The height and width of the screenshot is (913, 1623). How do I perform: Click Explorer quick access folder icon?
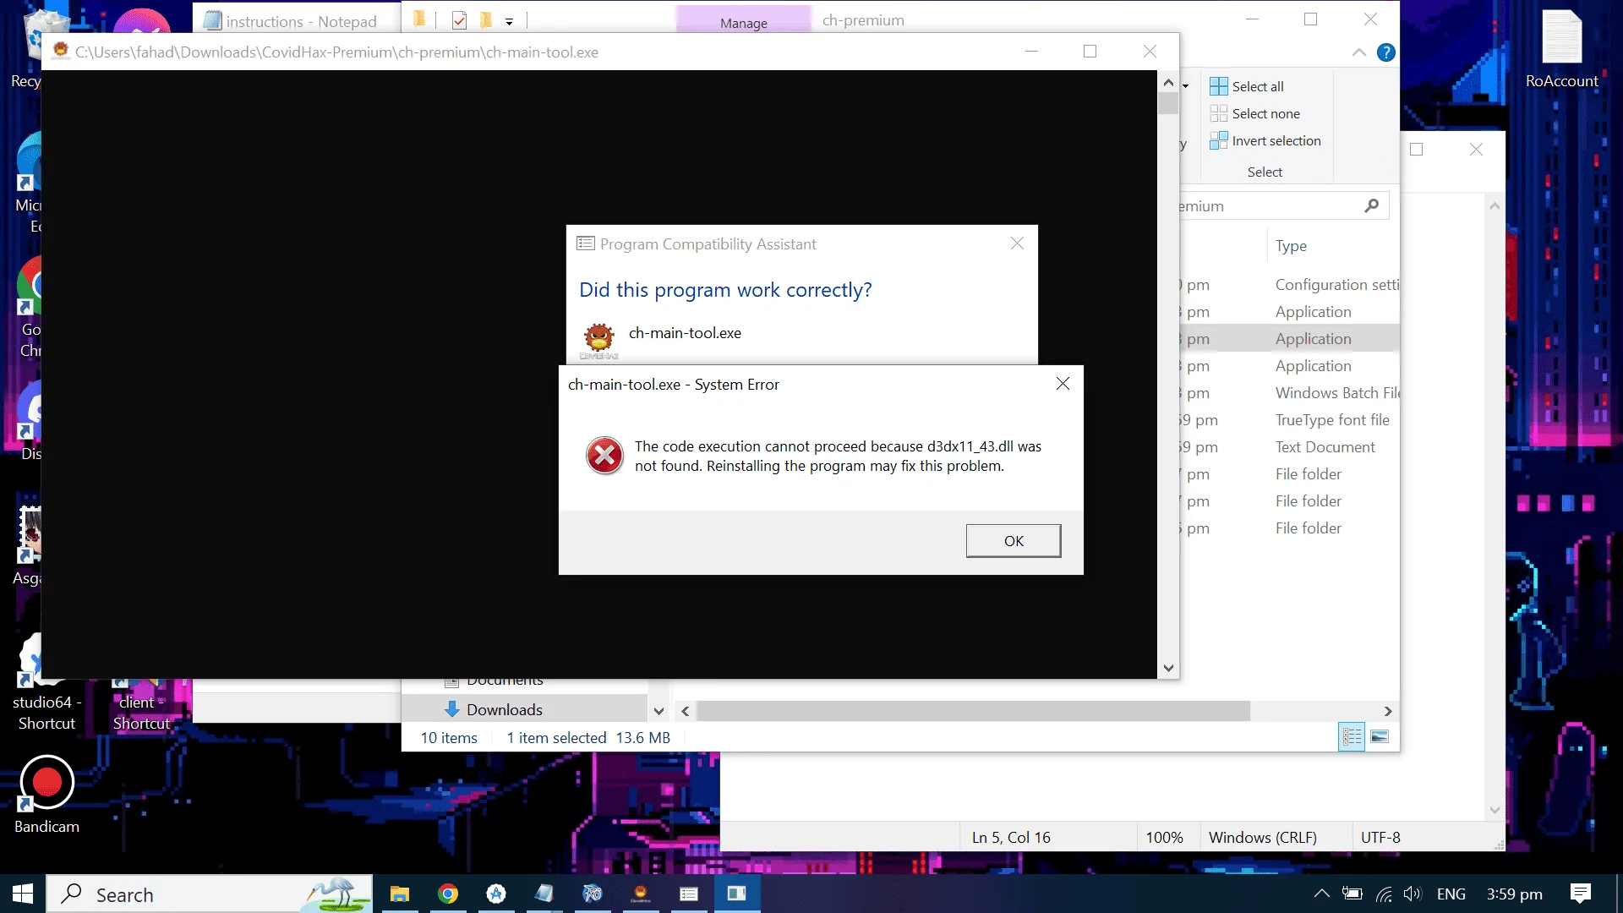pyautogui.click(x=418, y=19)
